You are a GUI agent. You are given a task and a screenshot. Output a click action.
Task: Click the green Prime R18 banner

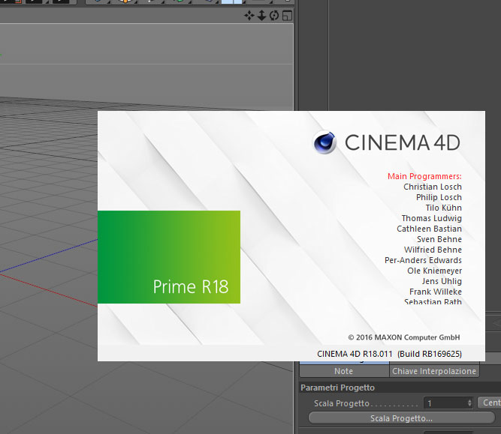(x=168, y=257)
